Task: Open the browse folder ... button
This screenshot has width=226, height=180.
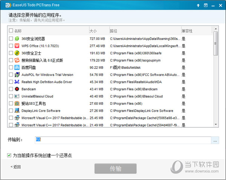Action: pos(215,140)
